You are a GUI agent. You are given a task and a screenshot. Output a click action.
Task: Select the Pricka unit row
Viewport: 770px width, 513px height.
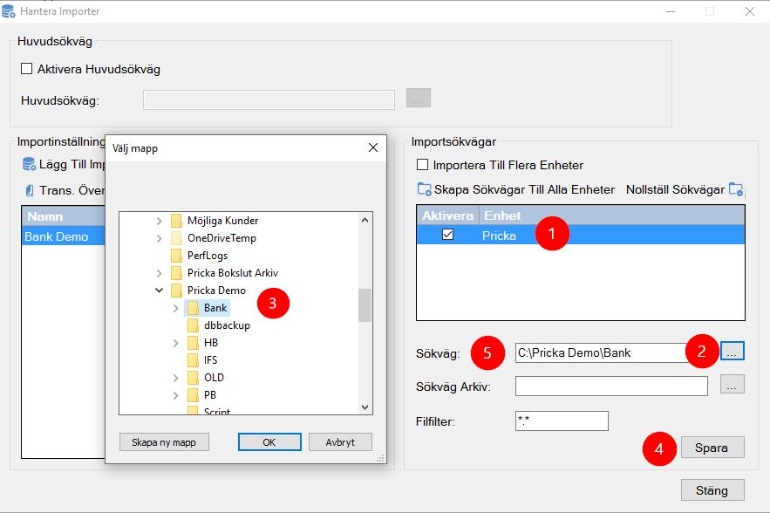coord(581,235)
